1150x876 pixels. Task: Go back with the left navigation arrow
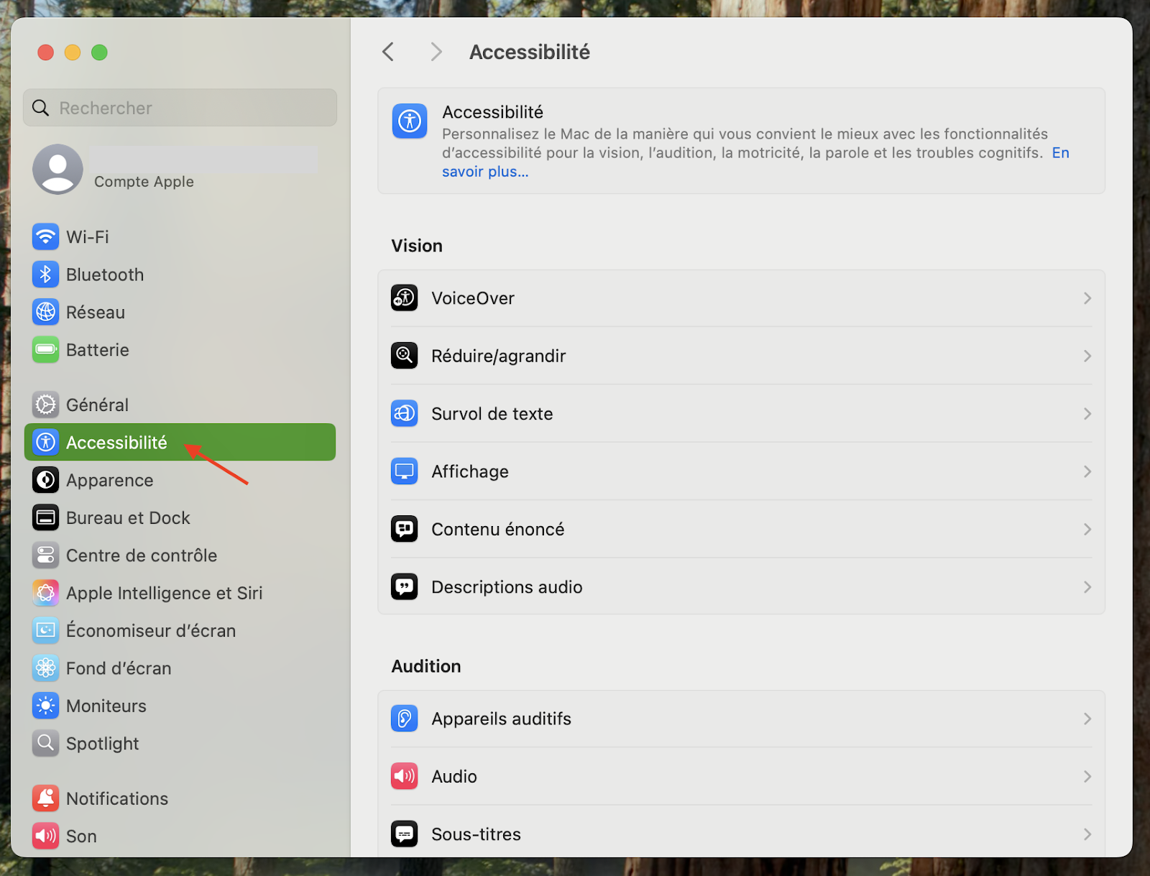click(x=388, y=51)
